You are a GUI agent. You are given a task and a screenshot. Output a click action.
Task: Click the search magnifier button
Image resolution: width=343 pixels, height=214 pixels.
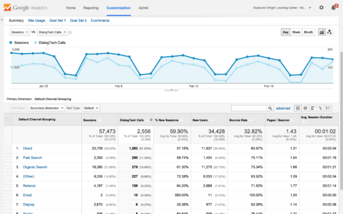tap(270, 108)
